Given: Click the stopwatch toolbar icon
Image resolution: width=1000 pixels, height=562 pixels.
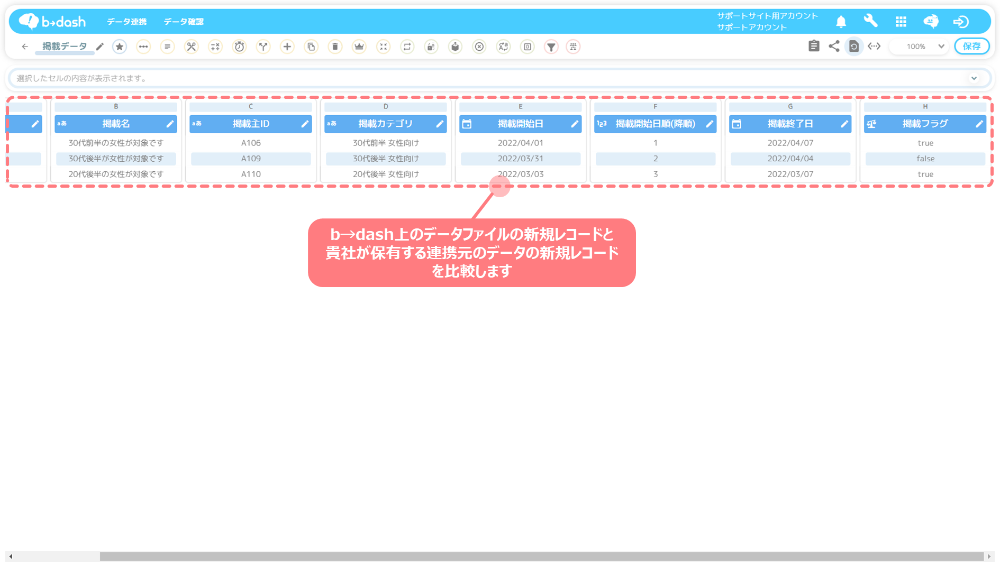Looking at the screenshot, I should pyautogui.click(x=239, y=47).
